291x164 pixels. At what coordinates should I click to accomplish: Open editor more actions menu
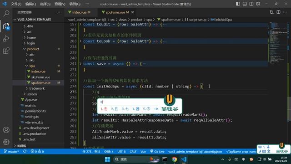pyautogui.click(x=285, y=12)
